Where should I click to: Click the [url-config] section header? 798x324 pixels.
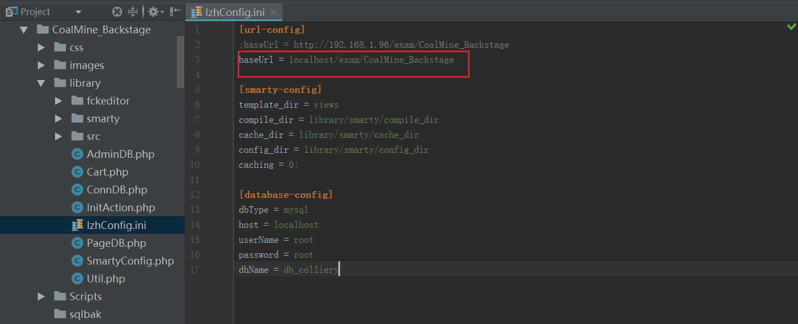click(272, 29)
